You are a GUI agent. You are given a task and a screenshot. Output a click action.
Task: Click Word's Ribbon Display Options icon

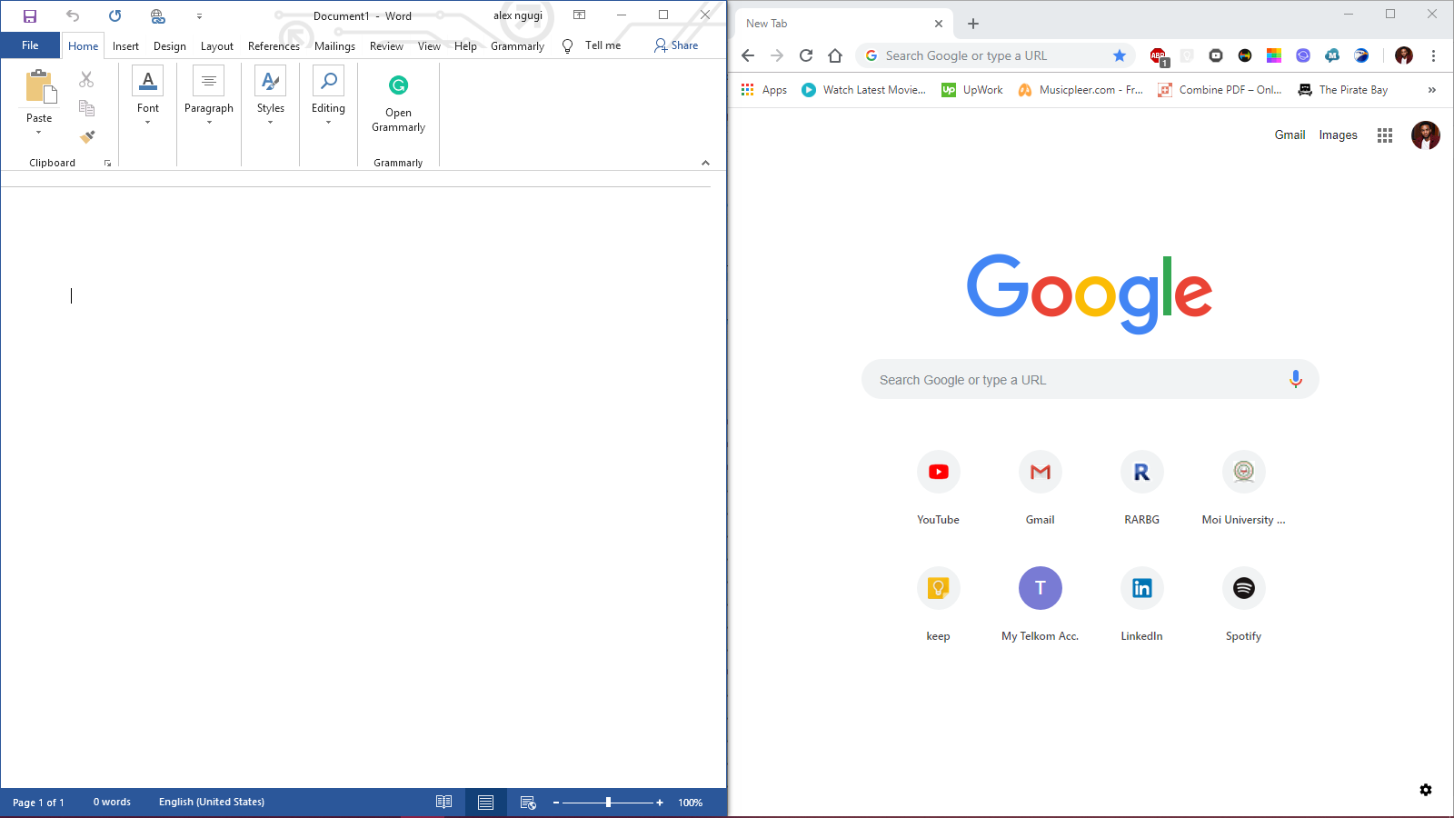coord(579,15)
